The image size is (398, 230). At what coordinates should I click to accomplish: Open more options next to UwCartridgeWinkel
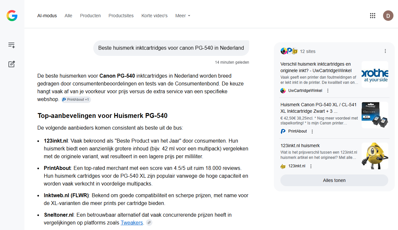(x=328, y=91)
